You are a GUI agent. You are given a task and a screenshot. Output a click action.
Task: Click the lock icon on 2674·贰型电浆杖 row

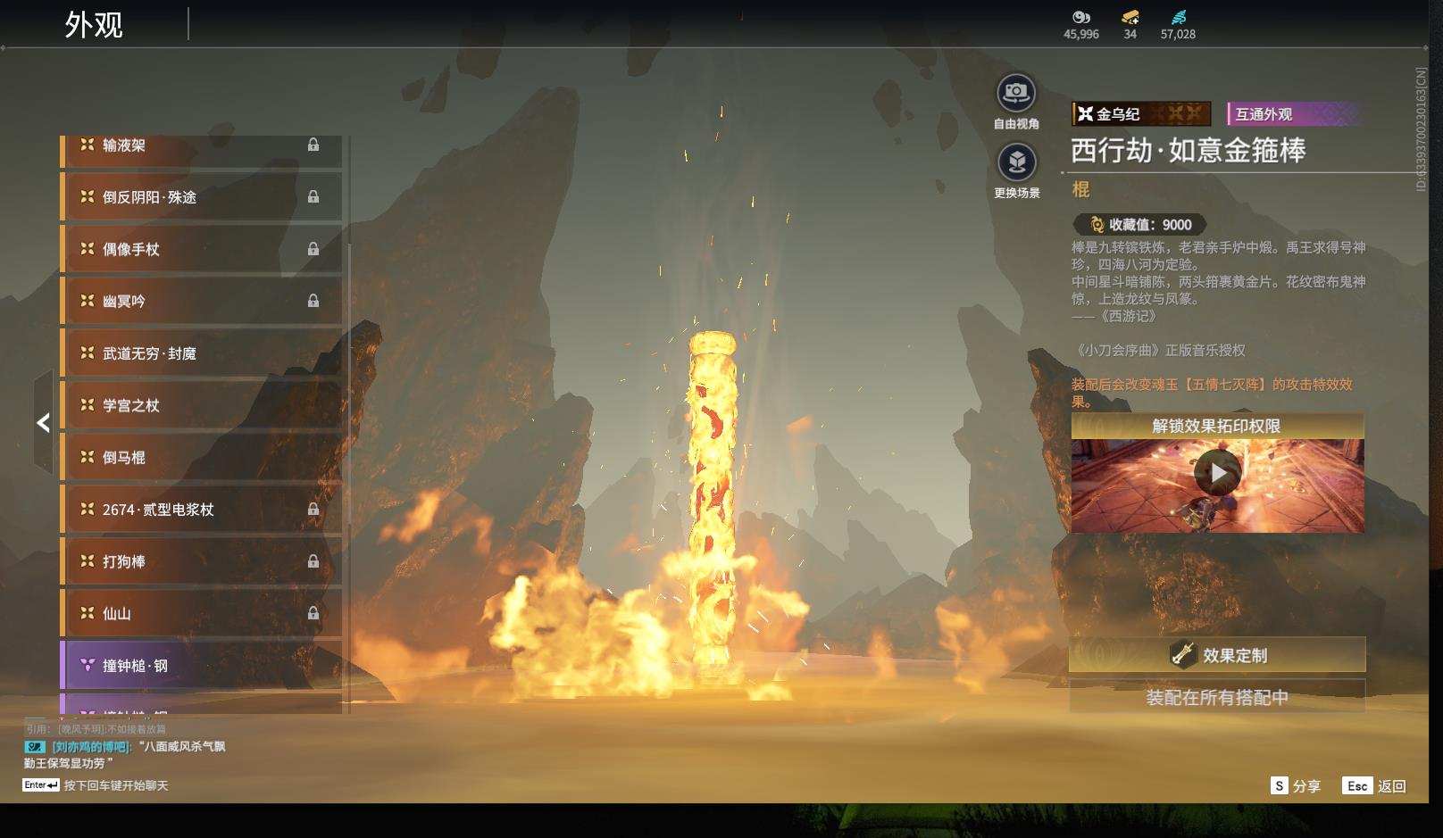click(x=313, y=509)
